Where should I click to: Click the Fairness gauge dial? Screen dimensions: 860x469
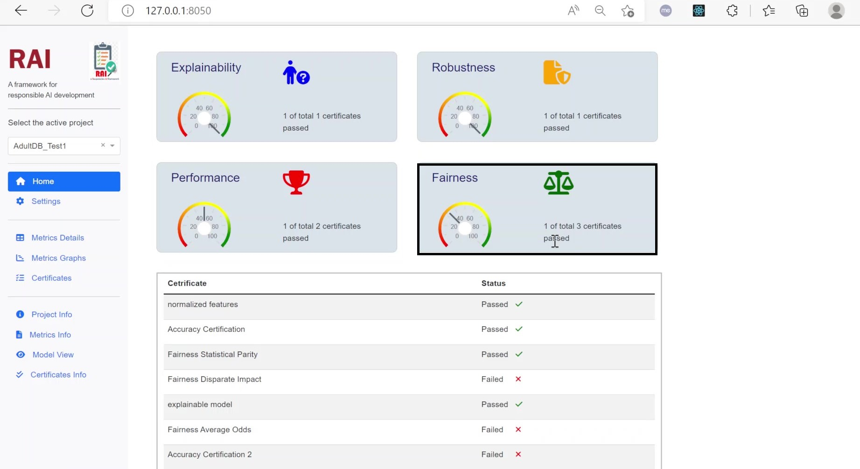pos(465,225)
